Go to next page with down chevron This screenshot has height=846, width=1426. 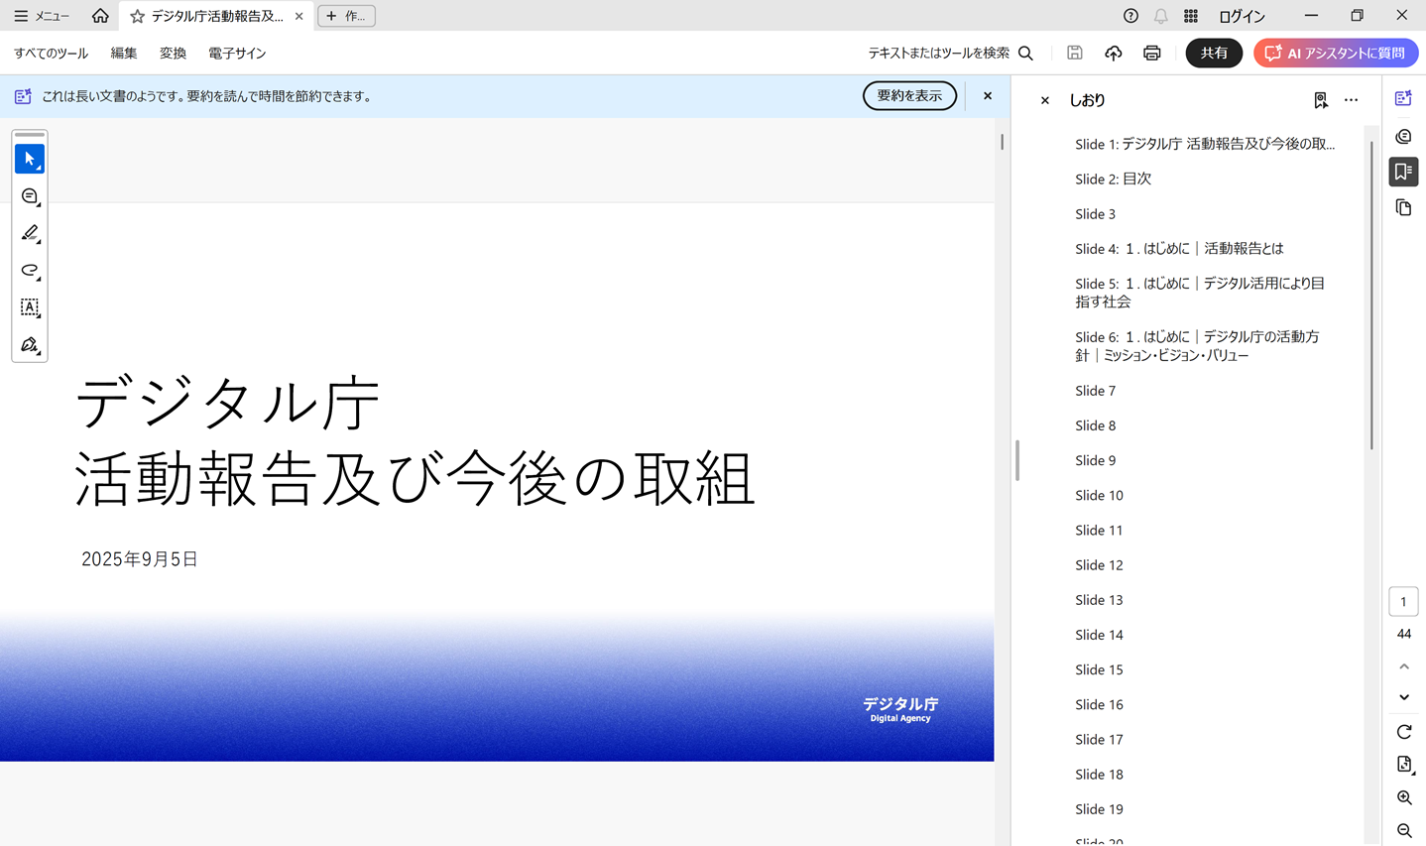(x=1403, y=697)
